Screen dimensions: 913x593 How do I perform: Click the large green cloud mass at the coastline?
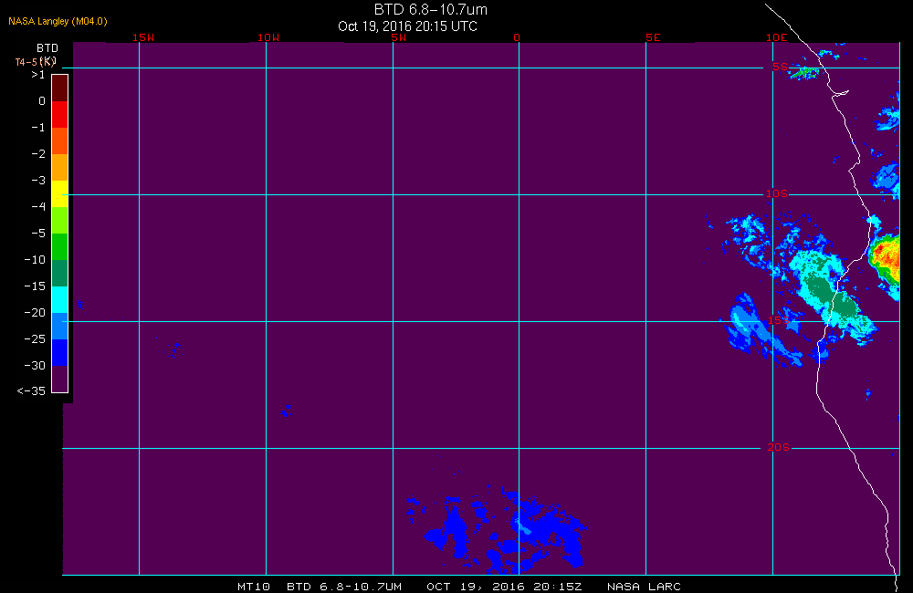(x=830, y=292)
